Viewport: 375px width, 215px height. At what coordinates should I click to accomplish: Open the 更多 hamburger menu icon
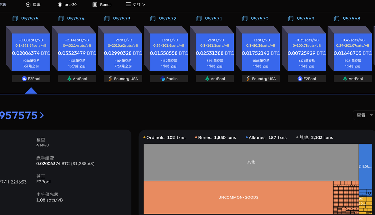pyautogui.click(x=128, y=4)
